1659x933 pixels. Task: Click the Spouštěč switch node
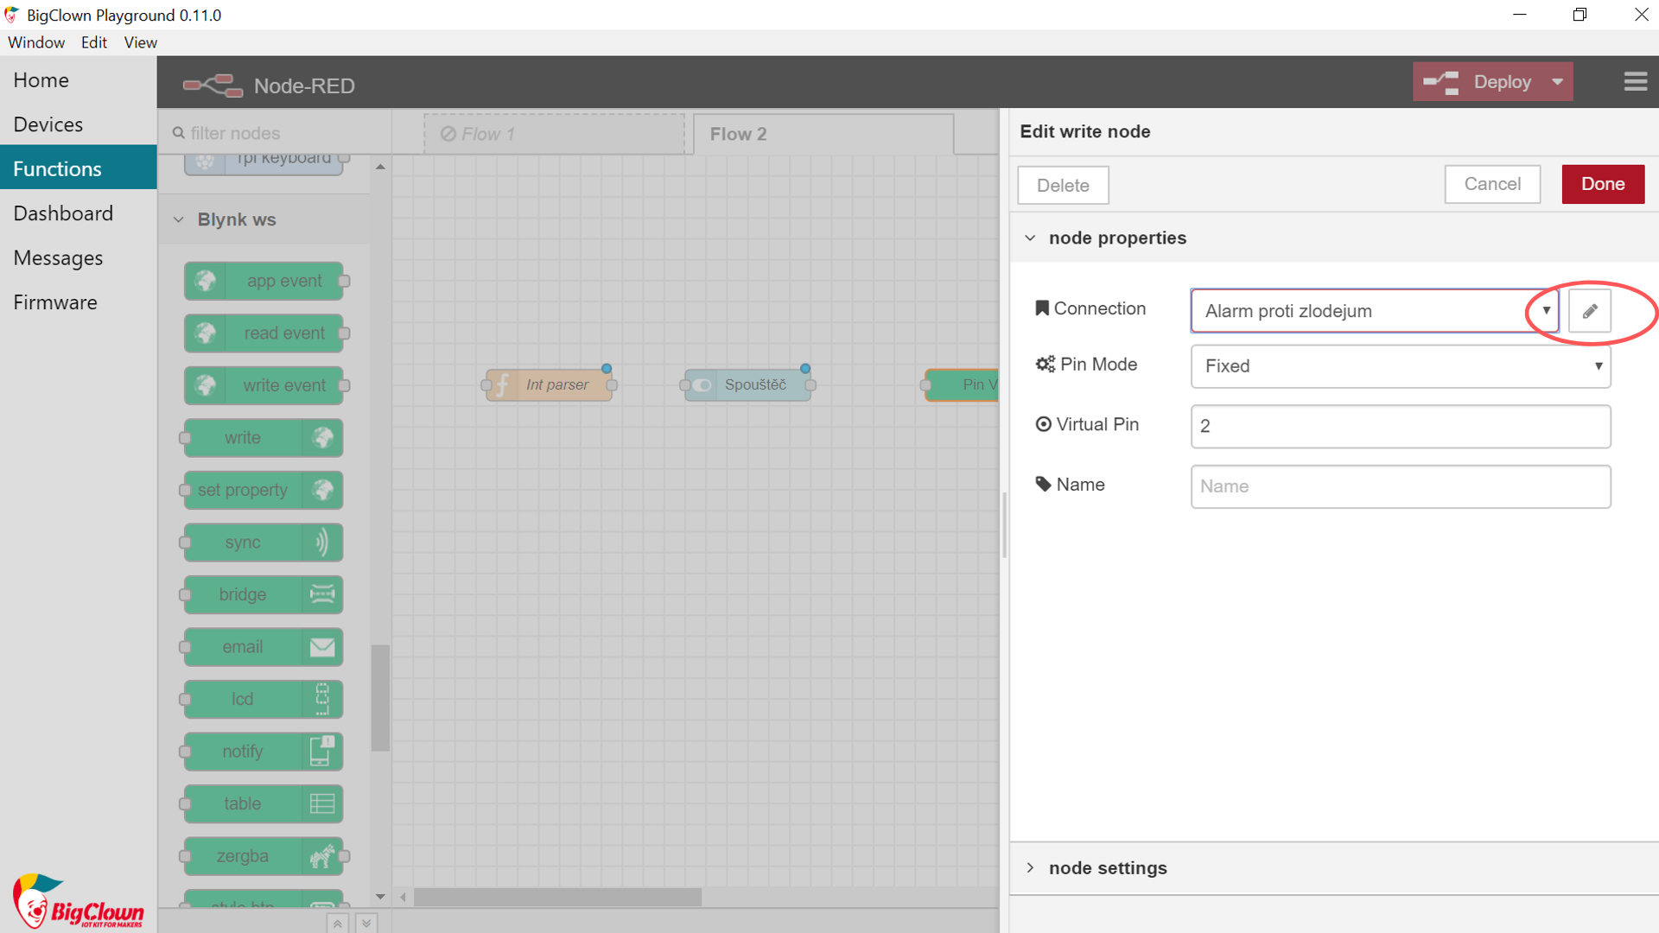coord(748,384)
